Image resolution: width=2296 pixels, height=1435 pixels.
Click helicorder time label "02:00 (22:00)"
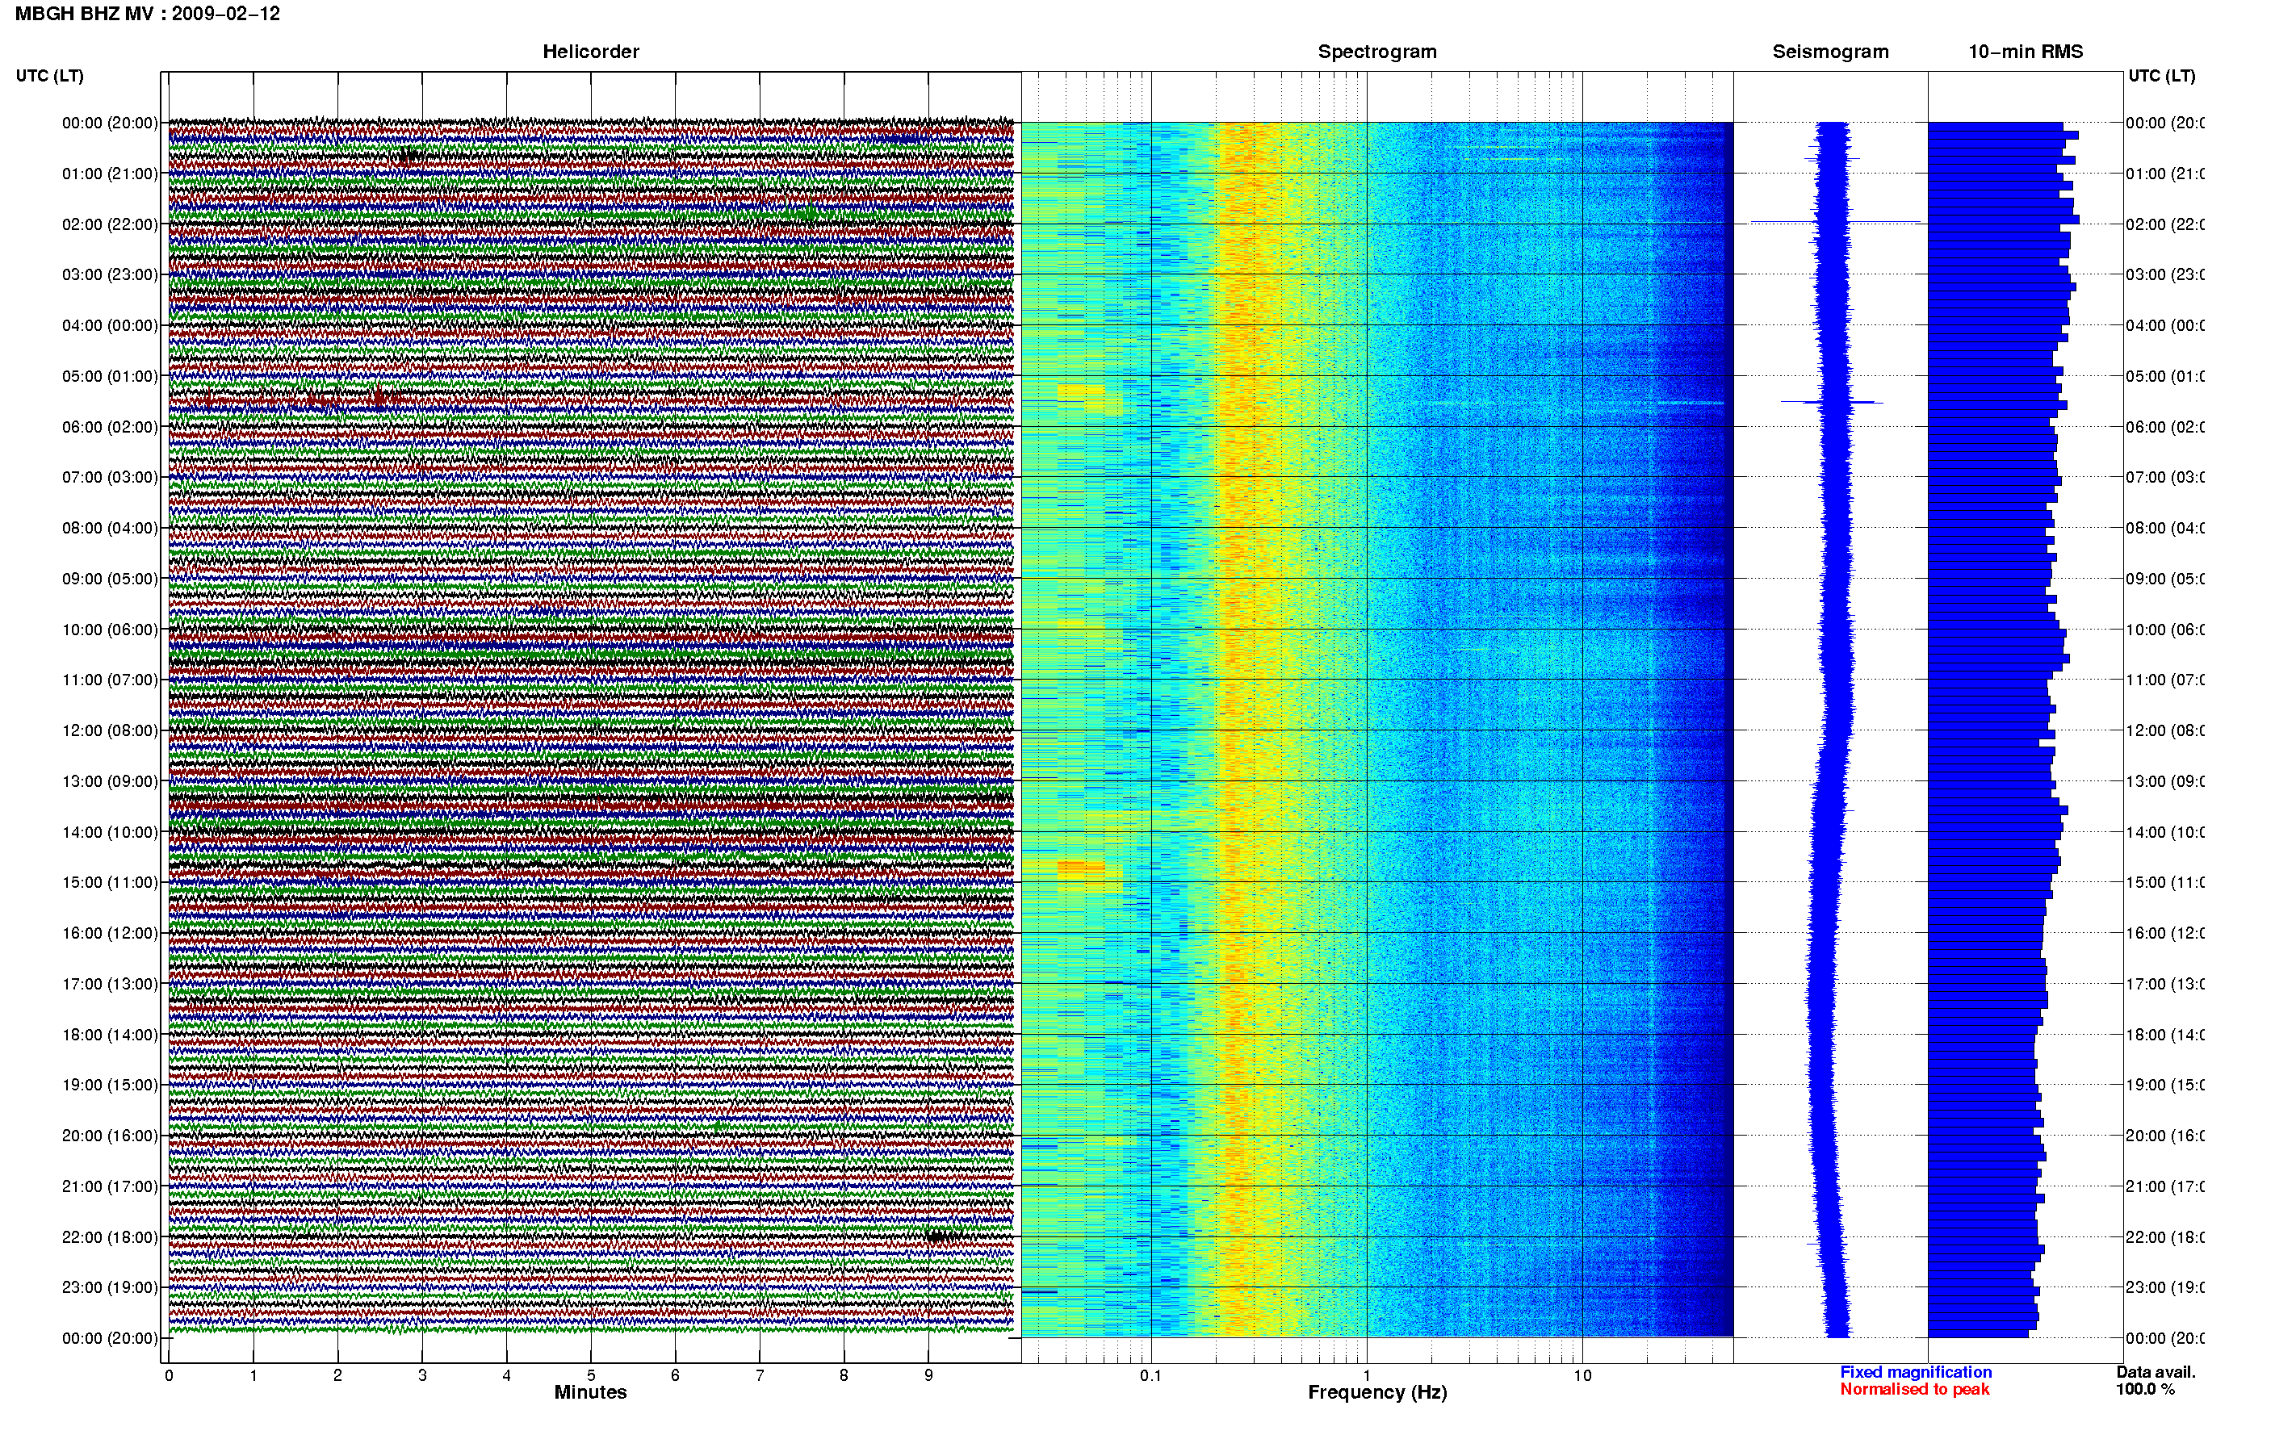110,224
